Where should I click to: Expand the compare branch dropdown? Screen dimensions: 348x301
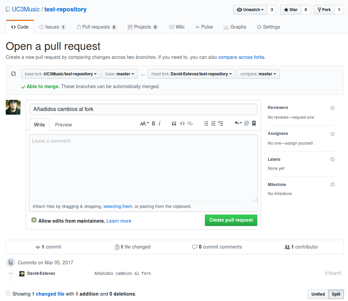258,74
